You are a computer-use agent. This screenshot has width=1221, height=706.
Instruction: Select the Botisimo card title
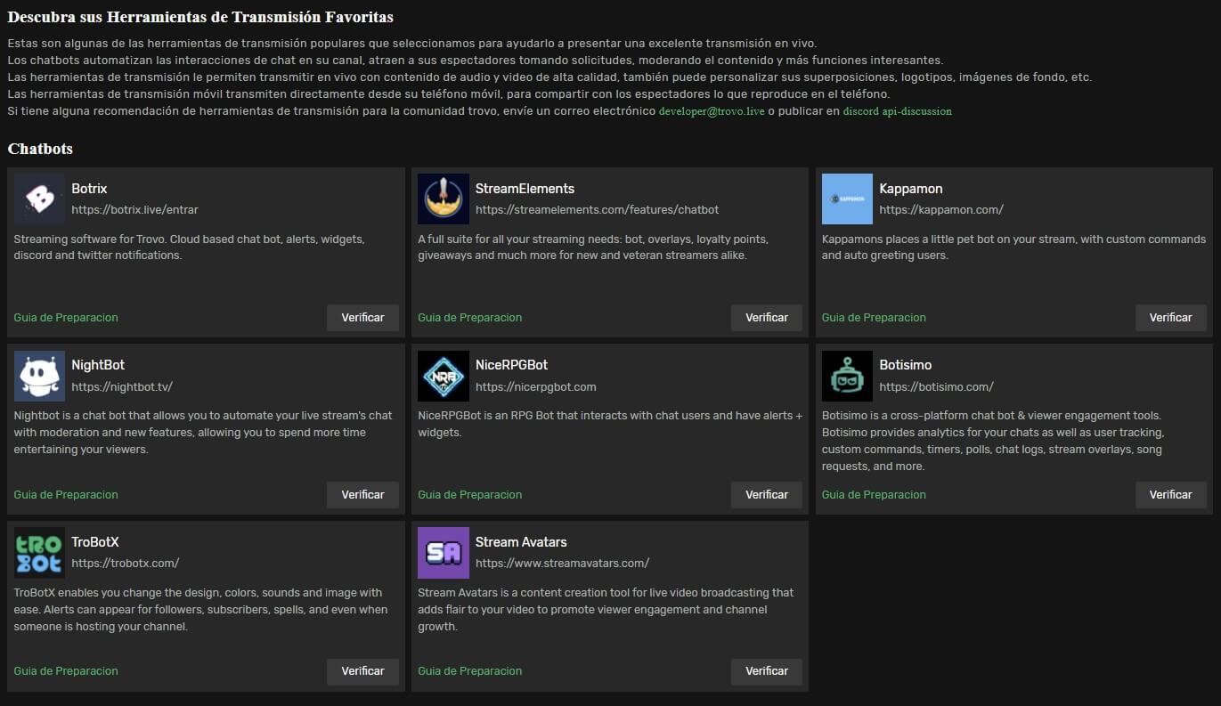pos(905,365)
